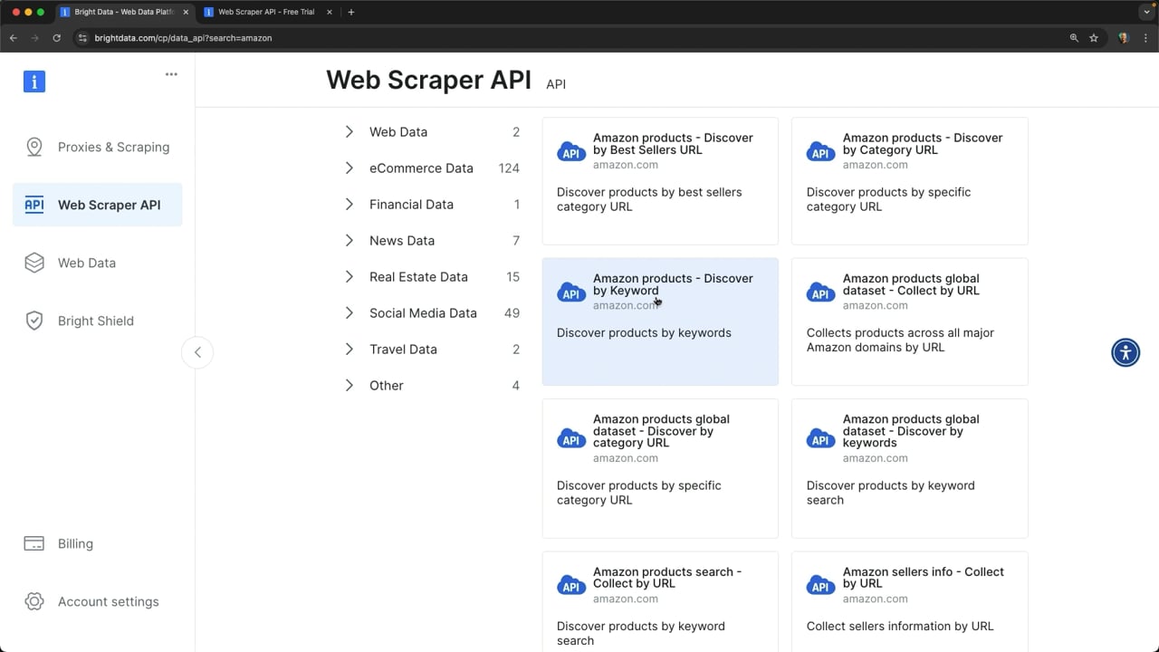Viewport: 1159px width, 652px height.
Task: Open Amazon sellers info - Collect by URL
Action: click(910, 601)
